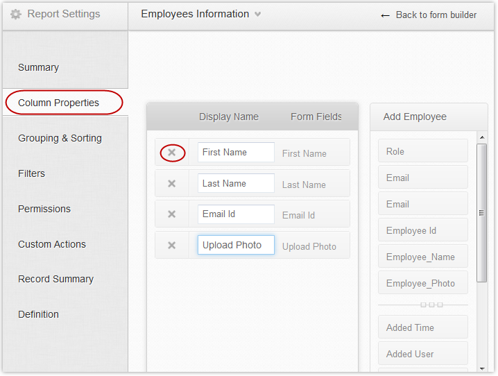Go back to form builder
The height and width of the screenshot is (376, 498).
click(429, 15)
